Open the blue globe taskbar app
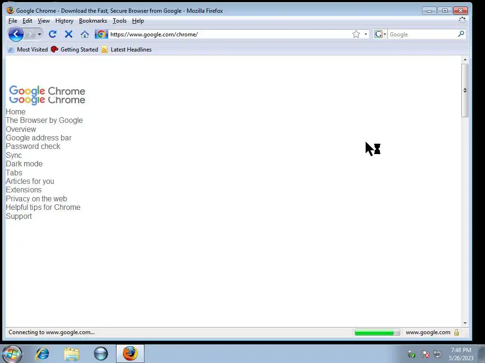The width and height of the screenshot is (485, 363). (101, 354)
